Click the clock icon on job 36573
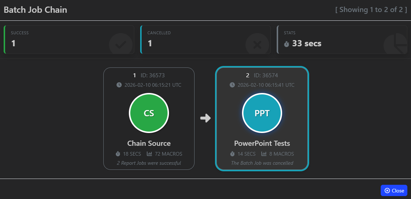Viewport: 411px width, 199px height. [119, 85]
